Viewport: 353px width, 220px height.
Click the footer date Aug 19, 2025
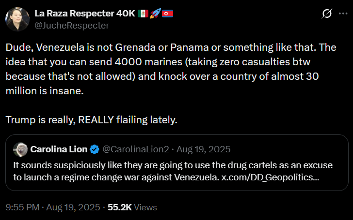[x=72, y=207]
